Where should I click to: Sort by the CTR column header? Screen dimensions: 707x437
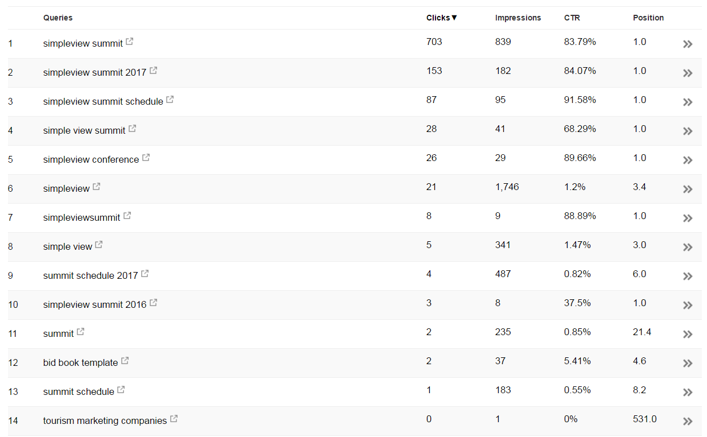tap(572, 18)
